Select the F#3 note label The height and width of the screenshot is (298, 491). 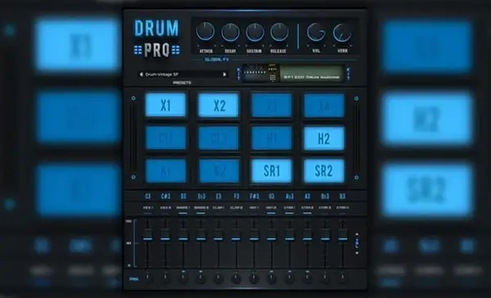254,196
